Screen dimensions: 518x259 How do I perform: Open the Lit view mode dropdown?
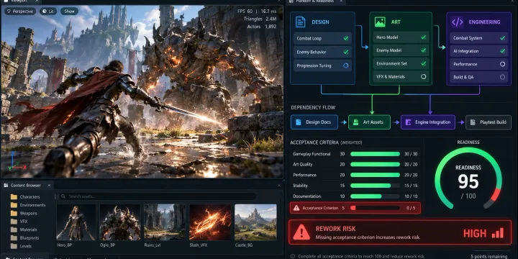48,12
